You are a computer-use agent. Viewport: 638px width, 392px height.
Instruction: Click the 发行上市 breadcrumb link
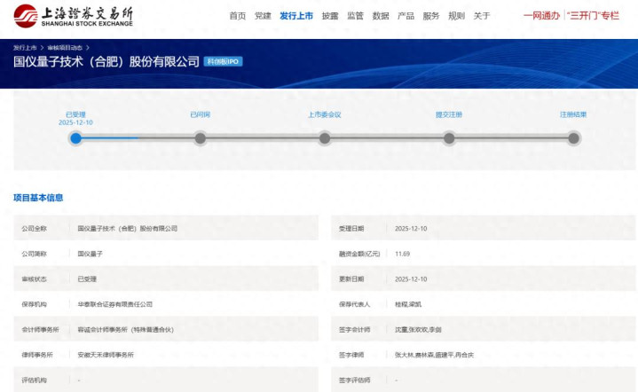click(x=25, y=48)
